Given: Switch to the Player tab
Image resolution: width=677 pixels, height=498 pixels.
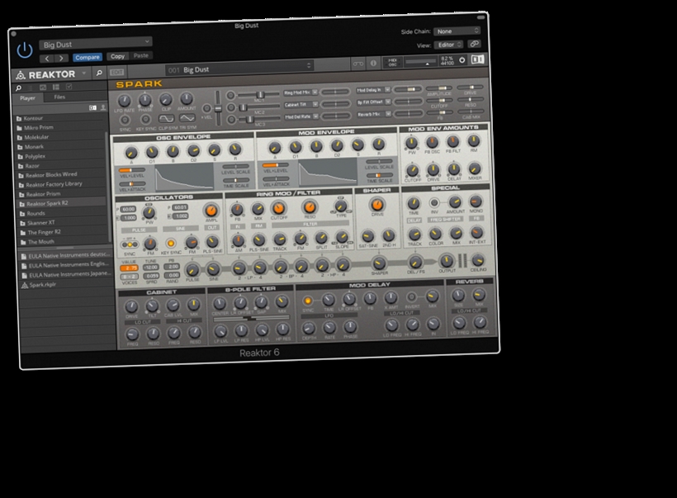Looking at the screenshot, I should (27, 98).
